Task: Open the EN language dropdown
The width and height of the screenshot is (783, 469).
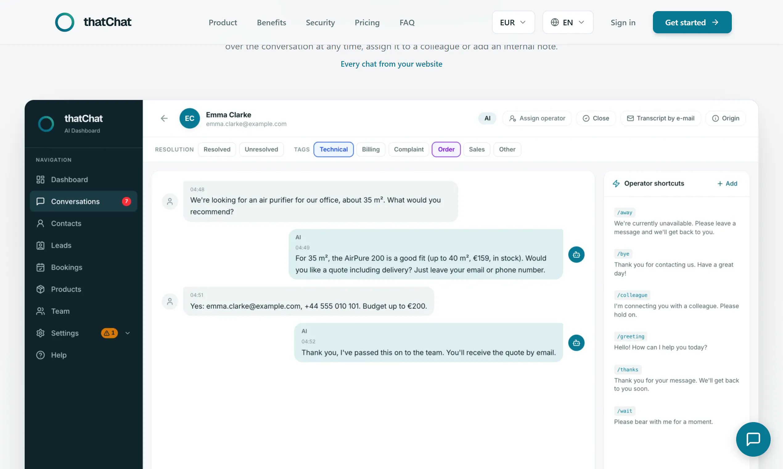Action: coord(568,22)
